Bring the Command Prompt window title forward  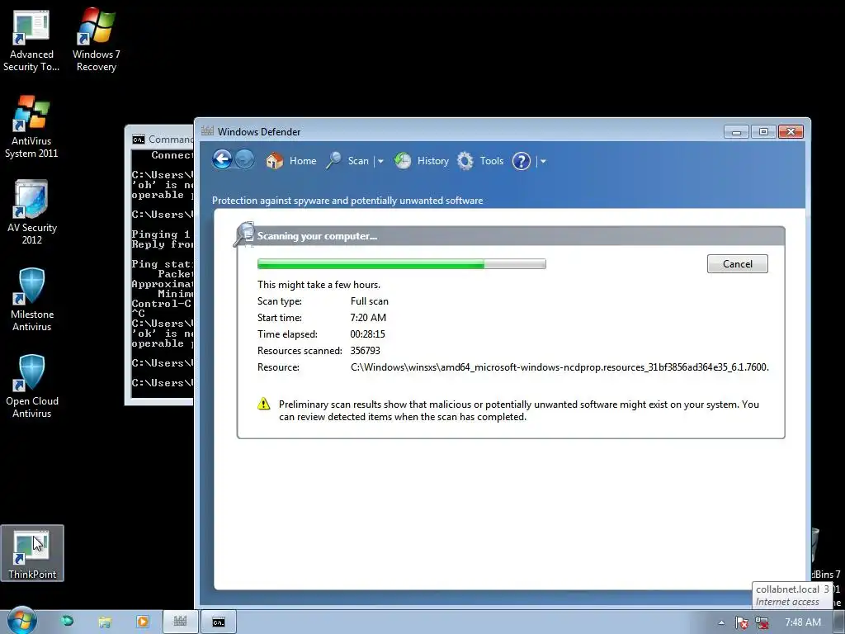[170, 139]
